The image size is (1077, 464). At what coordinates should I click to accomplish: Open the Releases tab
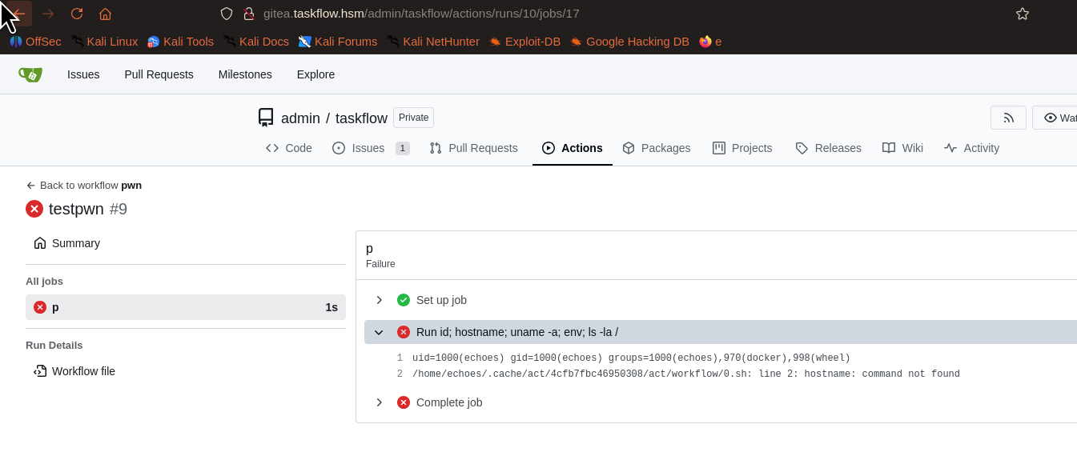pos(829,148)
